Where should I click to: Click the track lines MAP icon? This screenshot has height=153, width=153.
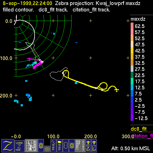(53, 146)
